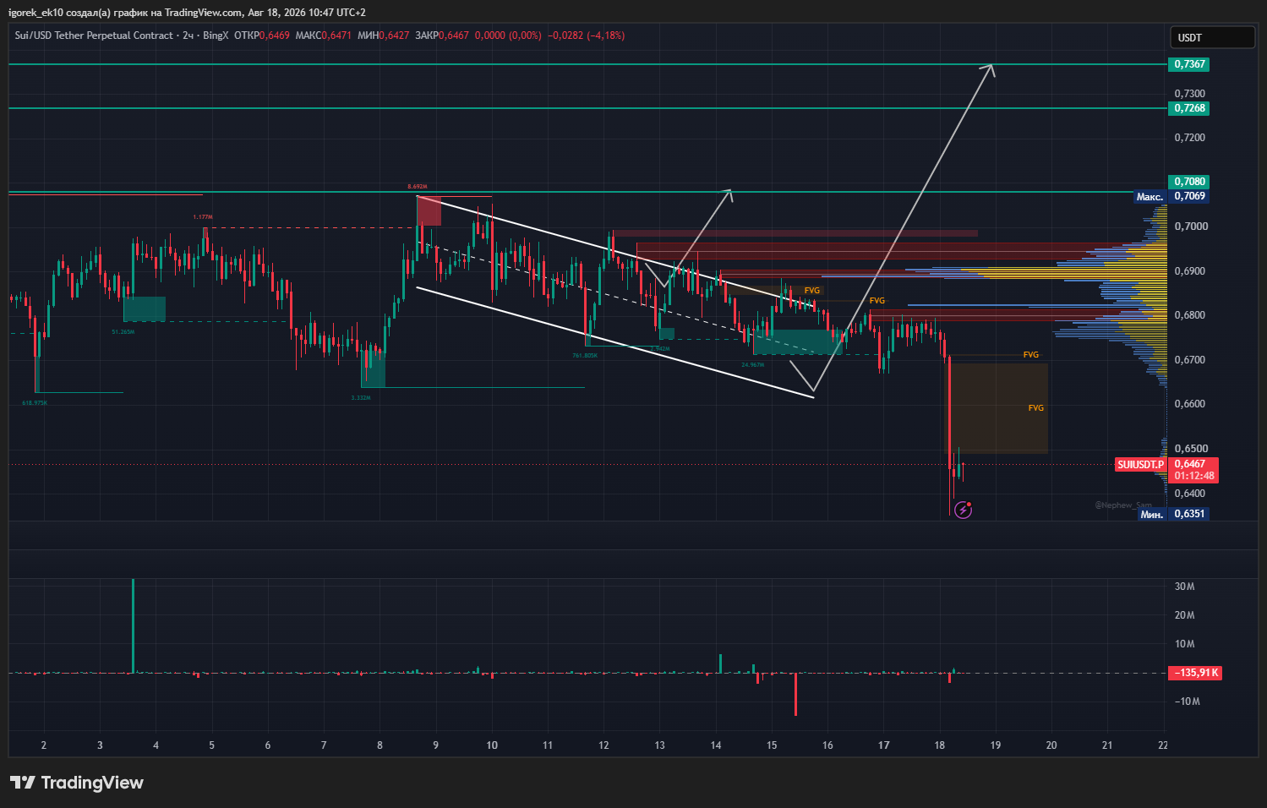
Task: Click the 3.332M volume label
Action: tap(361, 397)
